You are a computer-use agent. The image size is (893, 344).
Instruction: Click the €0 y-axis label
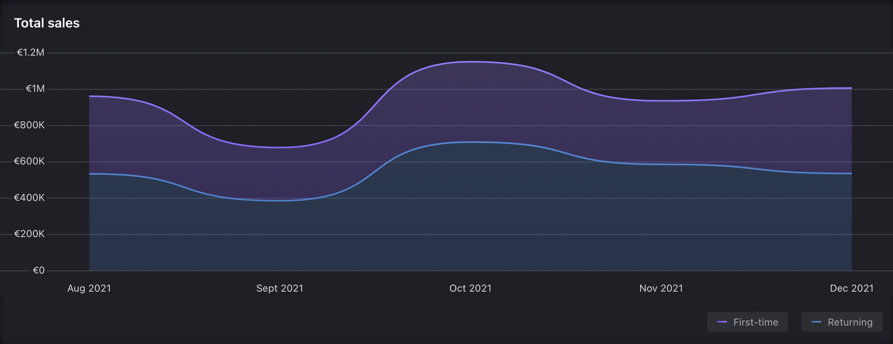(x=38, y=270)
